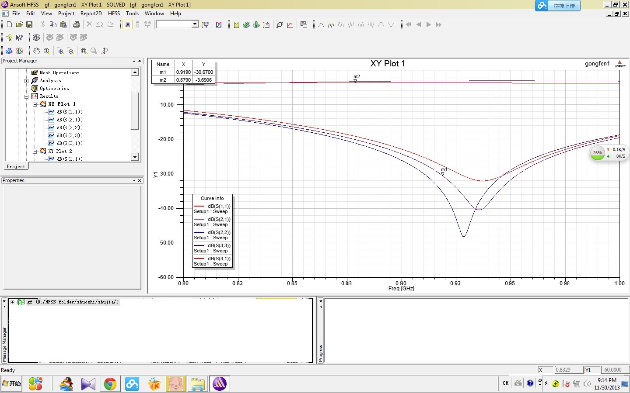Click the blue cubes 3D modeler icon
Image resolution: width=630 pixels, height=393 pixels.
coord(9,51)
